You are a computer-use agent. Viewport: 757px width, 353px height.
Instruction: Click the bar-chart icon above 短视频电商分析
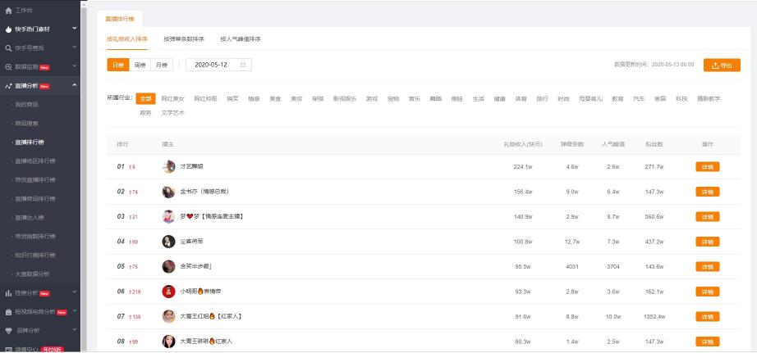tap(8, 293)
